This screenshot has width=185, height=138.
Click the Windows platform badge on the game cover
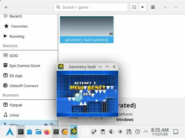(111, 34)
